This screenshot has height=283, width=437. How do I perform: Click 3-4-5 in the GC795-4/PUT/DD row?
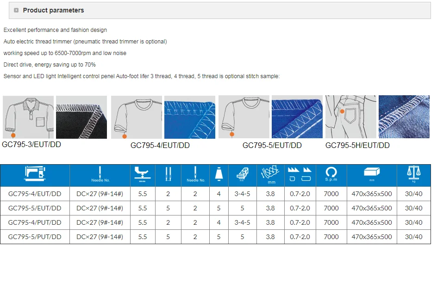tap(242, 222)
